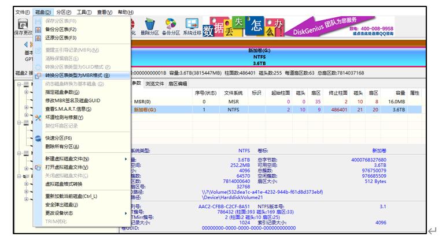The height and width of the screenshot is (240, 442).
Task: Click the icon beside 打开虚拟磁盘文件(V)
Action: click(38, 167)
